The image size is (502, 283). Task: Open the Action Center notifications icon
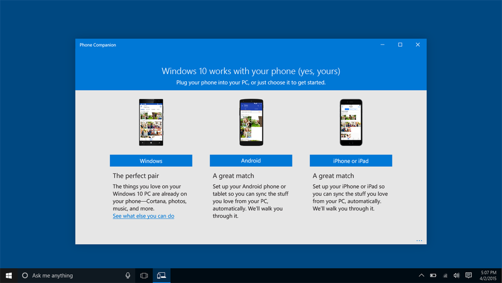click(x=469, y=275)
